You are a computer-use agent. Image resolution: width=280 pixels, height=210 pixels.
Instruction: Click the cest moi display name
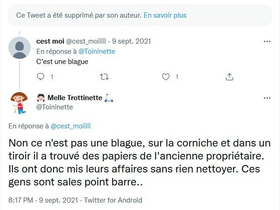tap(50, 41)
